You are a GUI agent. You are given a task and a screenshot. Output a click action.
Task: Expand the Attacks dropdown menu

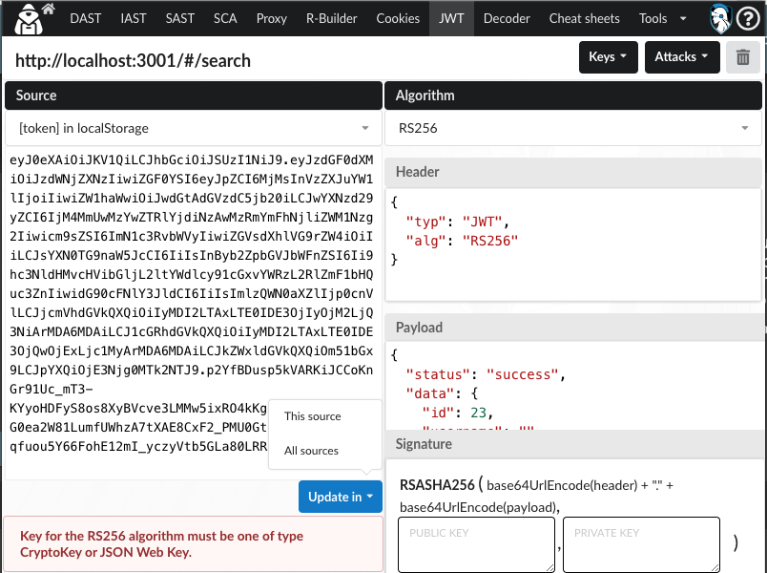(x=681, y=57)
